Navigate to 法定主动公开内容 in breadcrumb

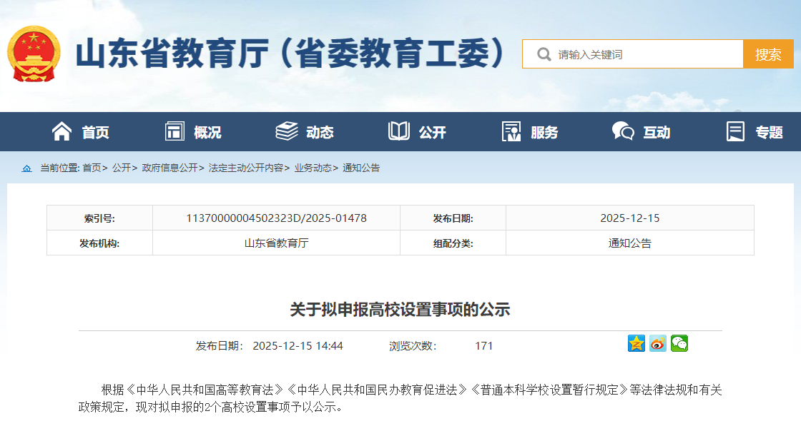[245, 168]
